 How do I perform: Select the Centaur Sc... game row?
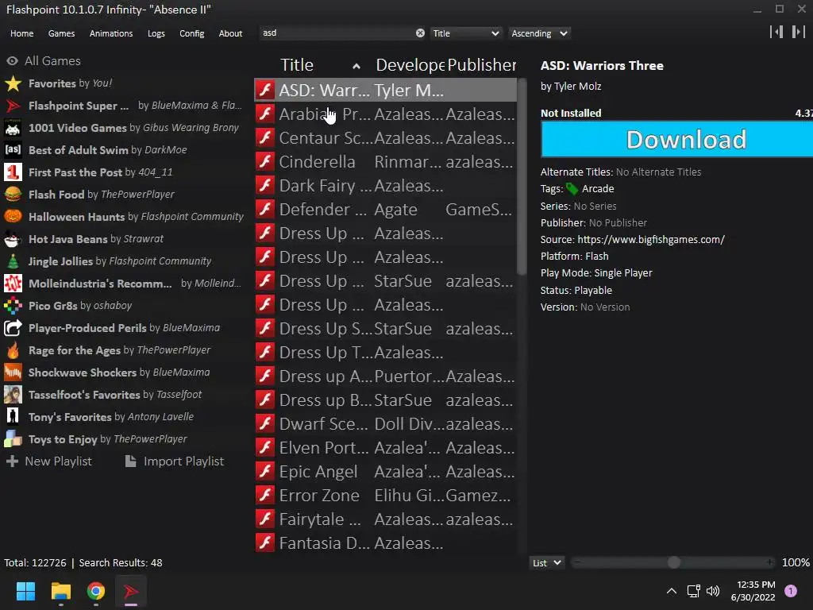[385, 138]
